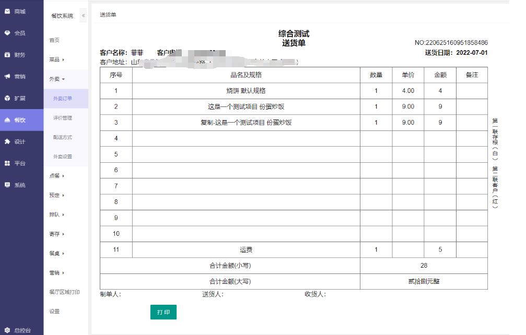The width and height of the screenshot is (526, 335).
Task: Open the 扩展 extensions cube icon
Action: [x=8, y=98]
